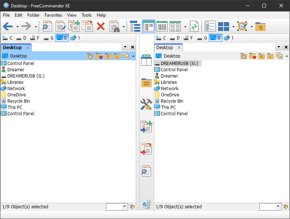The height and width of the screenshot is (219, 290).
Task: Toggle the left panel quick filter icon
Action: 132,207
